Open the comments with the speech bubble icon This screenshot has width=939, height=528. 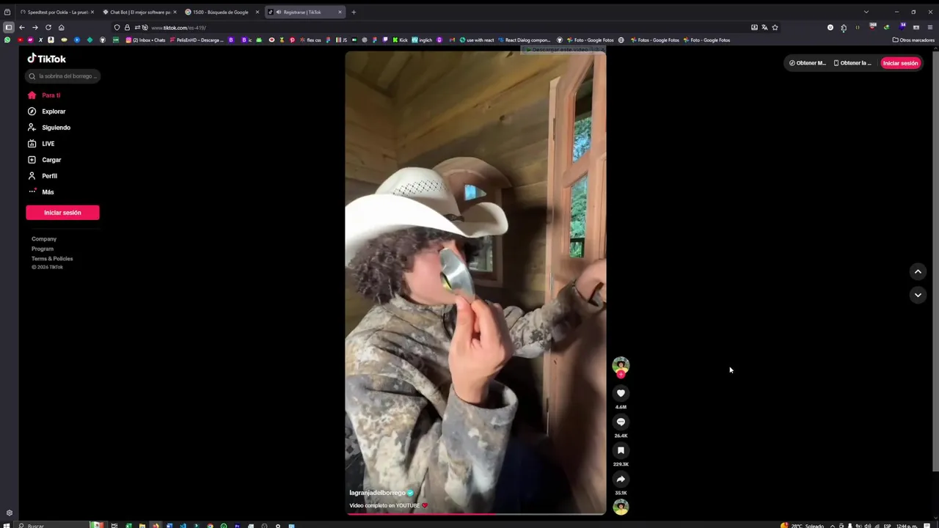[621, 422]
